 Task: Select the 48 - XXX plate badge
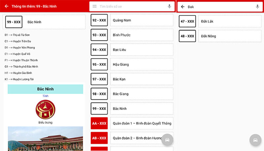(x=187, y=36)
